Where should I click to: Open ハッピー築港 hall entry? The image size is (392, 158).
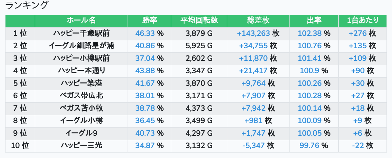click(81, 83)
